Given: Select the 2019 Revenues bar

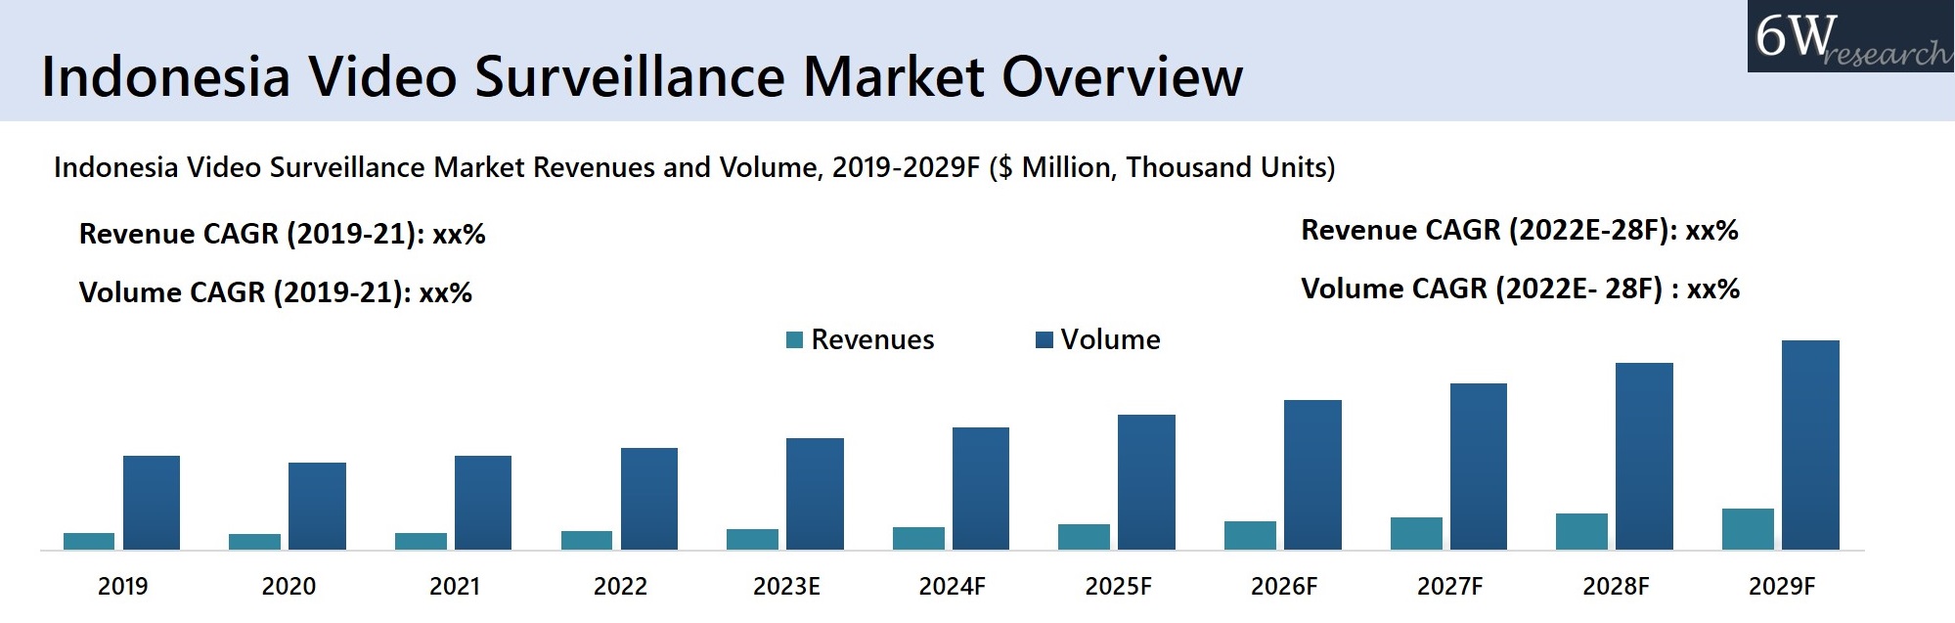Looking at the screenshot, I should [89, 541].
